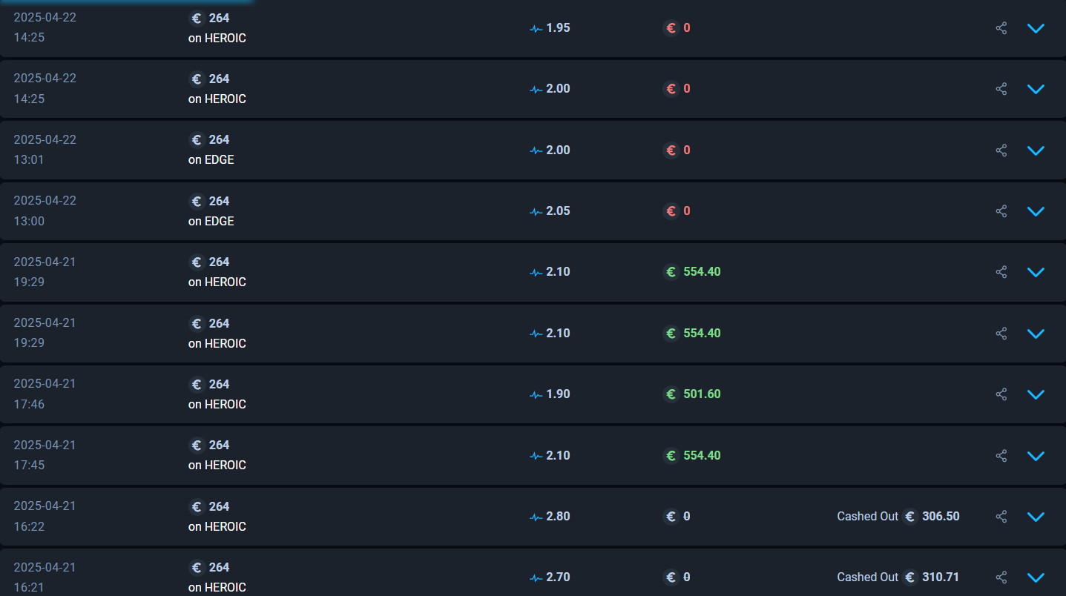This screenshot has width=1066, height=596.
Task: Click 'on EDGE' label of 13:00 bet
Action: 211,221
